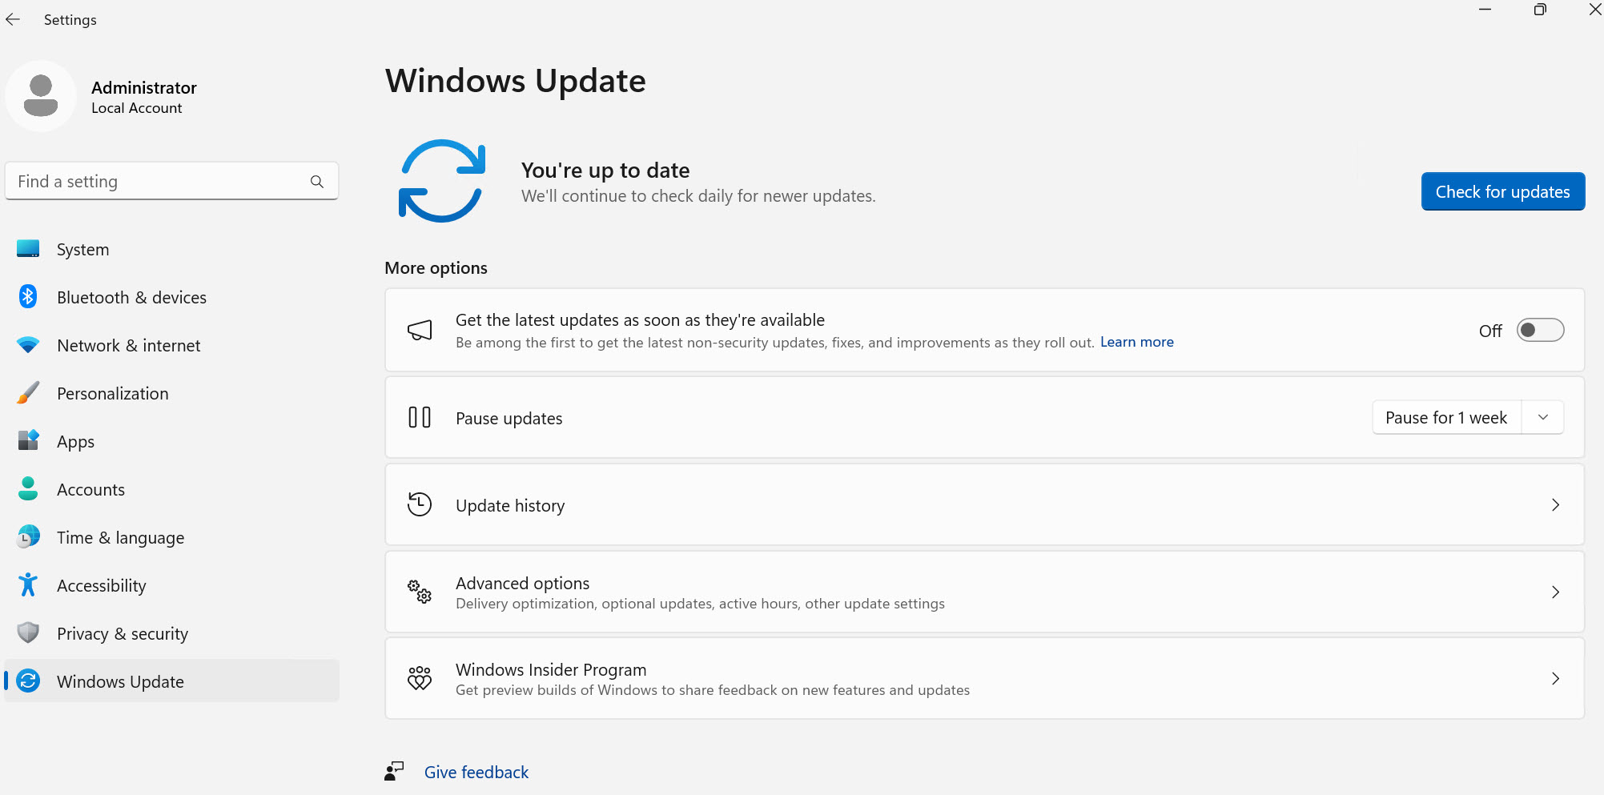Click the Give feedback link
The width and height of the screenshot is (1604, 795).
coord(476,772)
